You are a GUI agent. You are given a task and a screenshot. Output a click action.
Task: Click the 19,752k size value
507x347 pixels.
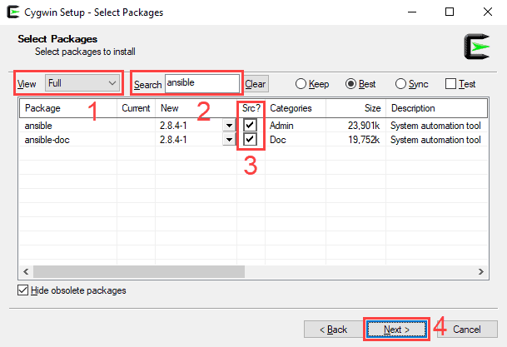click(364, 140)
